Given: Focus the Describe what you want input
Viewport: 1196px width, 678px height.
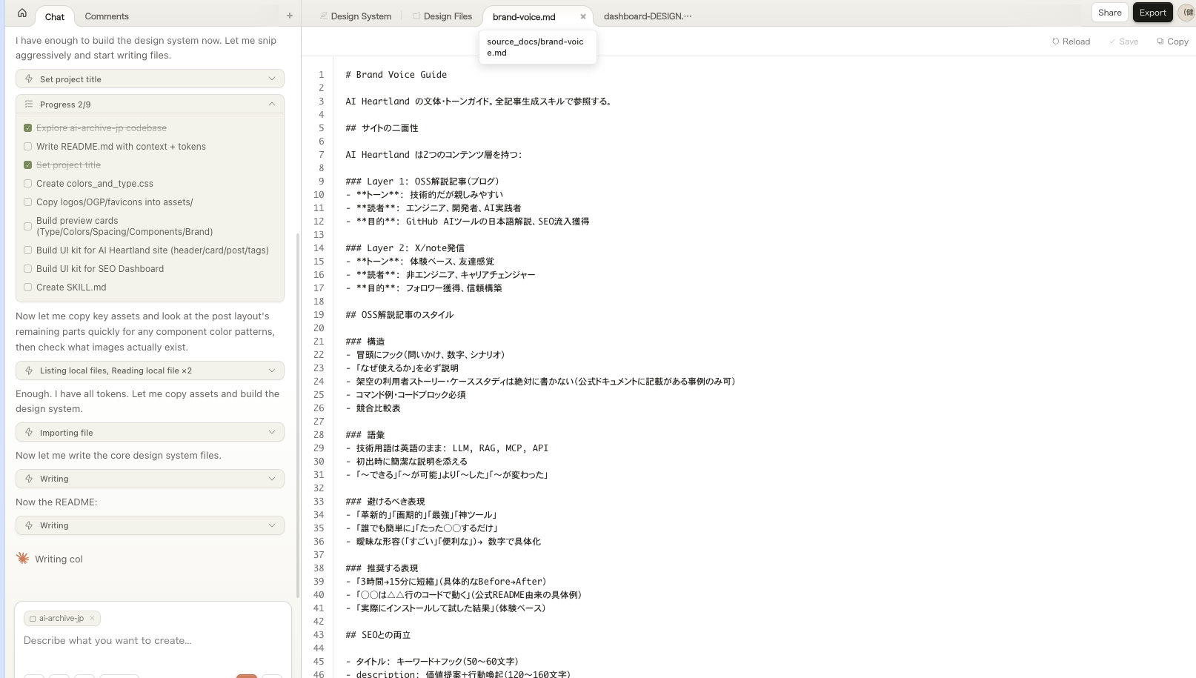Looking at the screenshot, I should pyautogui.click(x=148, y=641).
